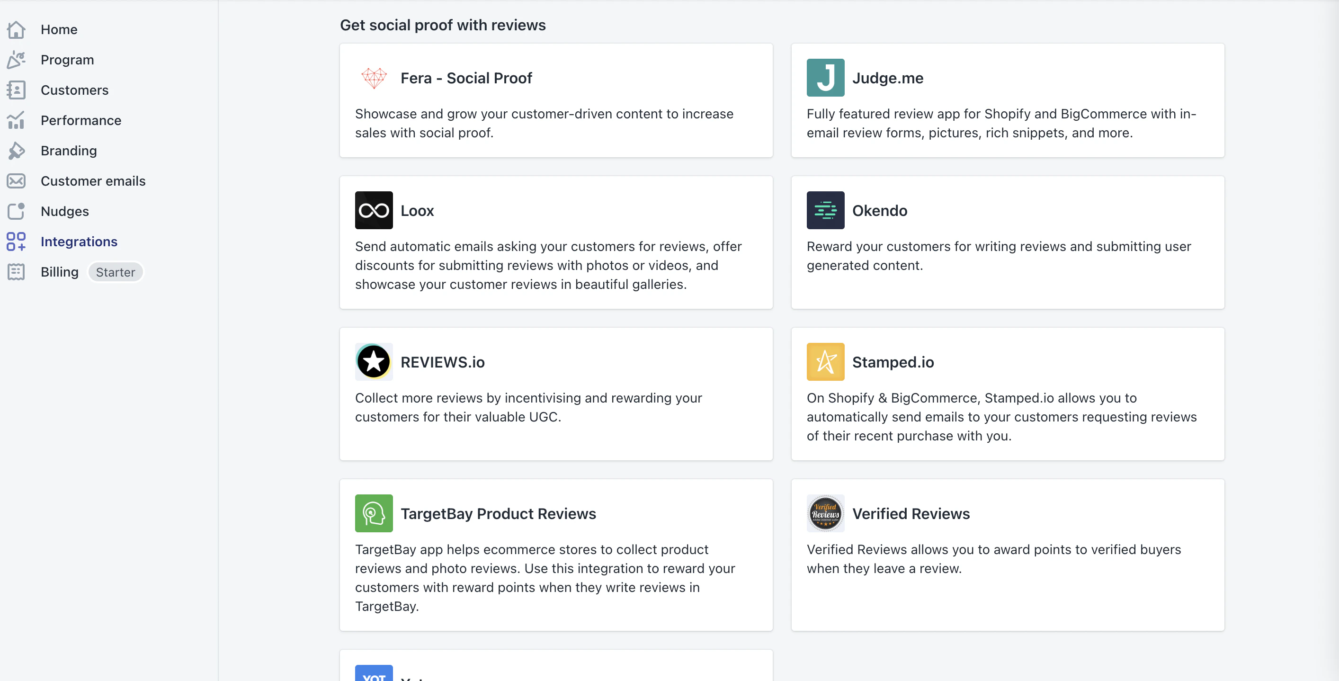Click the Program party popper icon
This screenshot has height=681, width=1339.
[x=16, y=60]
